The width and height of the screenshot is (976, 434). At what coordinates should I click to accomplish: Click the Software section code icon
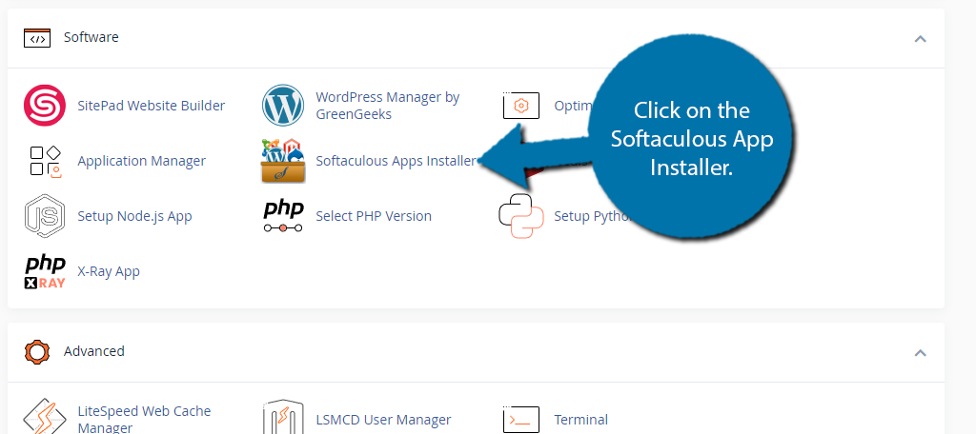37,37
